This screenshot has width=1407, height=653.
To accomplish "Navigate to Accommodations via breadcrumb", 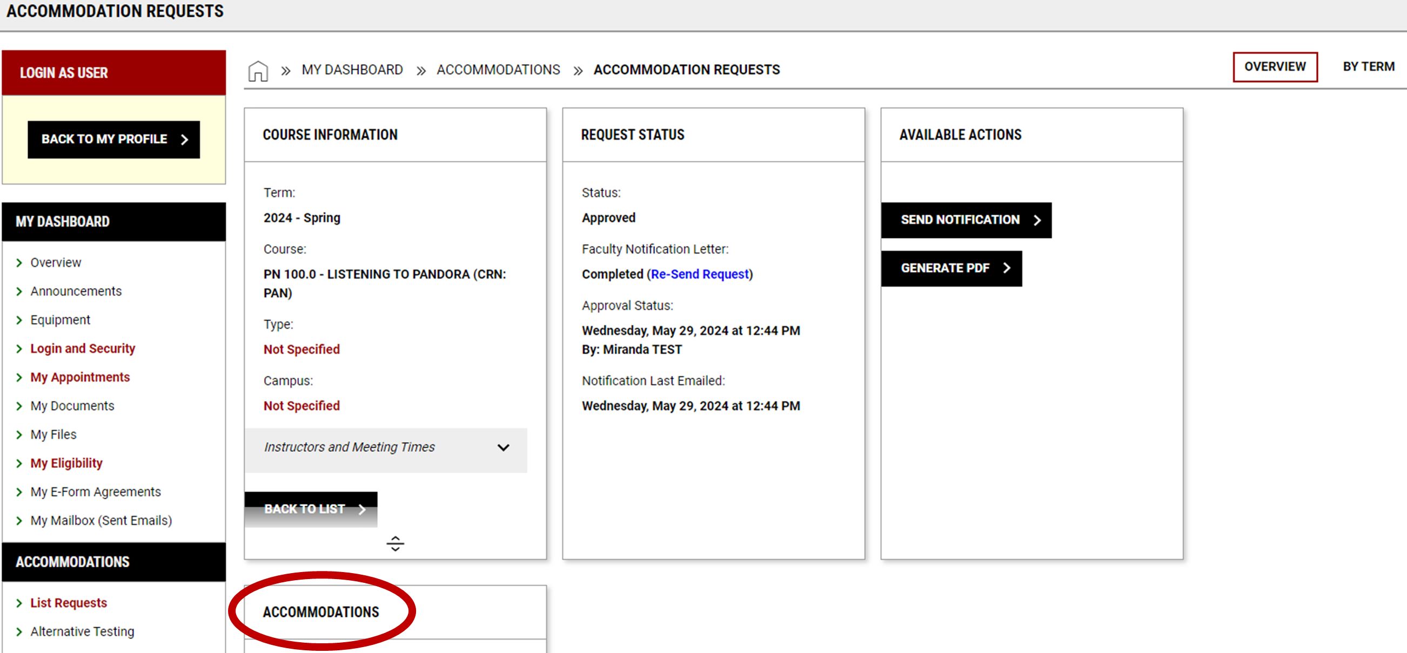I will coord(498,69).
